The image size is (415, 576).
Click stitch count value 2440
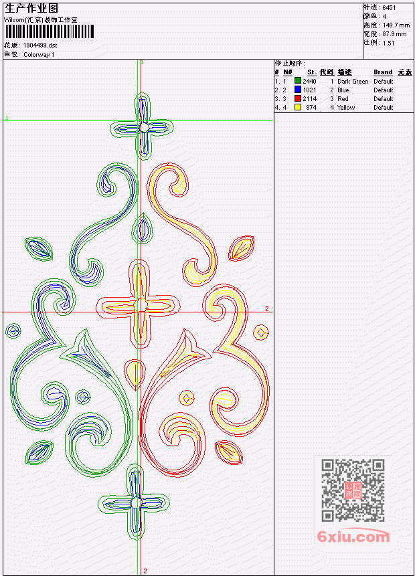coord(309,81)
